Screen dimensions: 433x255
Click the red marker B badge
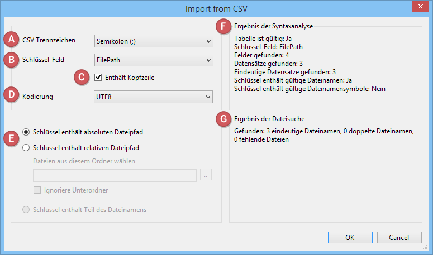10,59
